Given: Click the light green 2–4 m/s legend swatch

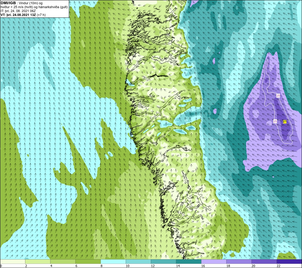Looking at the screenshot, I should [x=38, y=261].
